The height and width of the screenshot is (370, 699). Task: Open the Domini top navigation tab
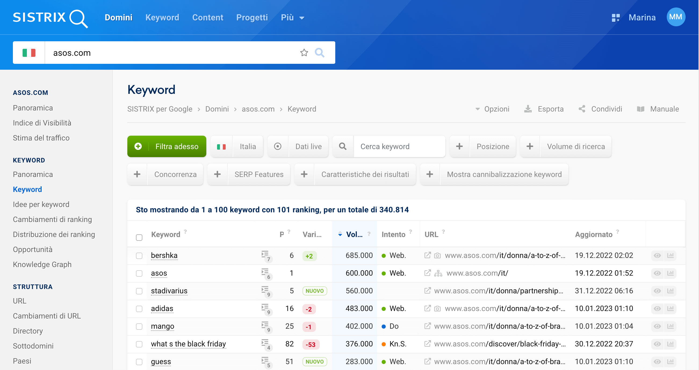click(118, 18)
